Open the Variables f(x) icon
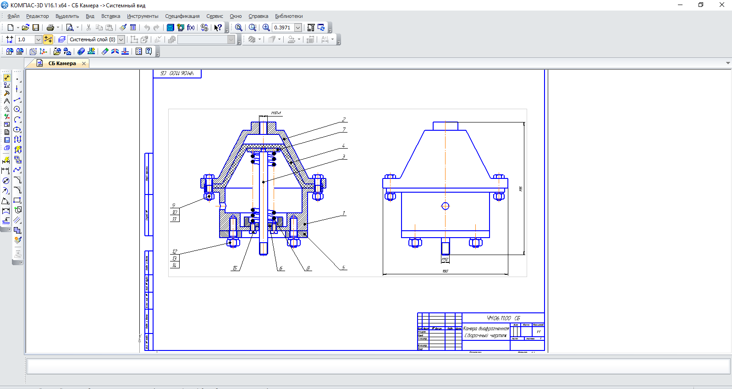732x389 pixels. click(191, 28)
